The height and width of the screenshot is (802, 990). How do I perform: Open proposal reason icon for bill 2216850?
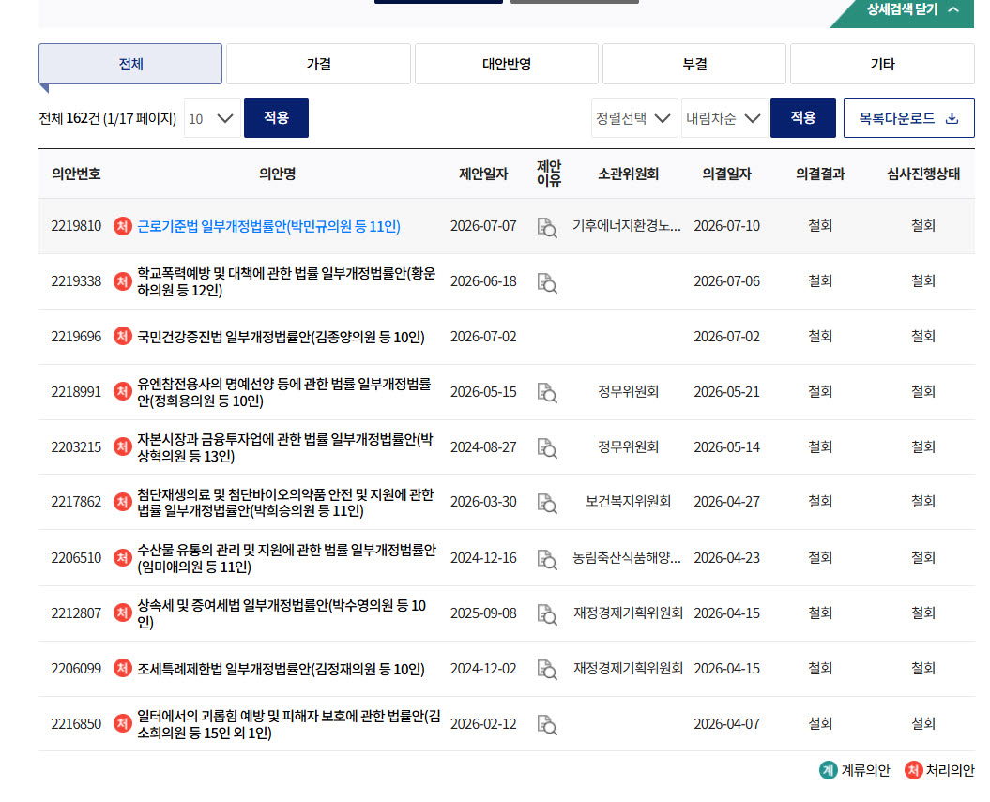547,725
